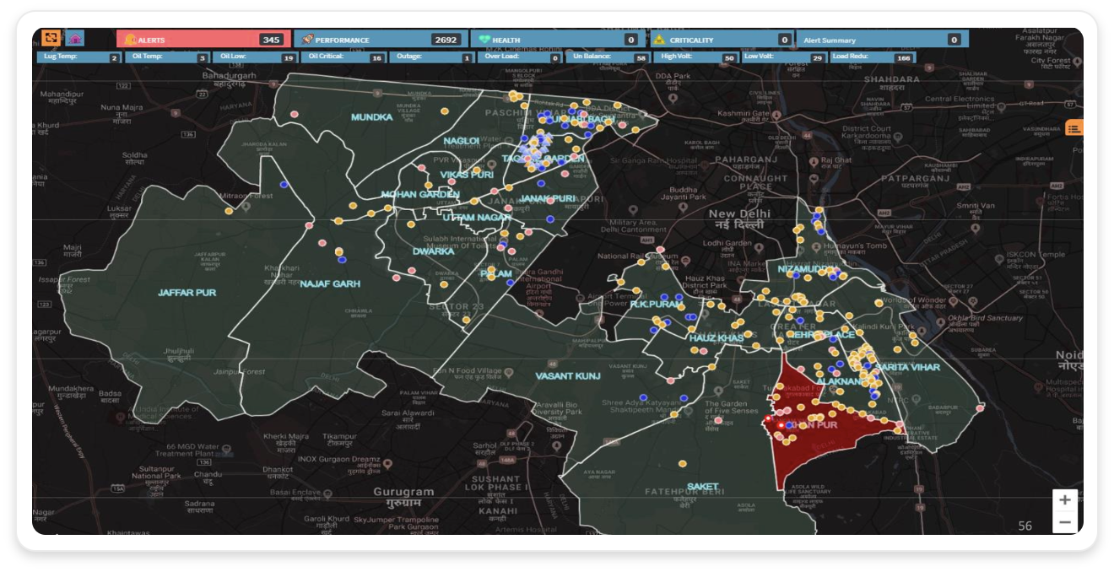Filter by Load Redu alerts
Viewport: 1114px width, 572px height.
tap(873, 57)
